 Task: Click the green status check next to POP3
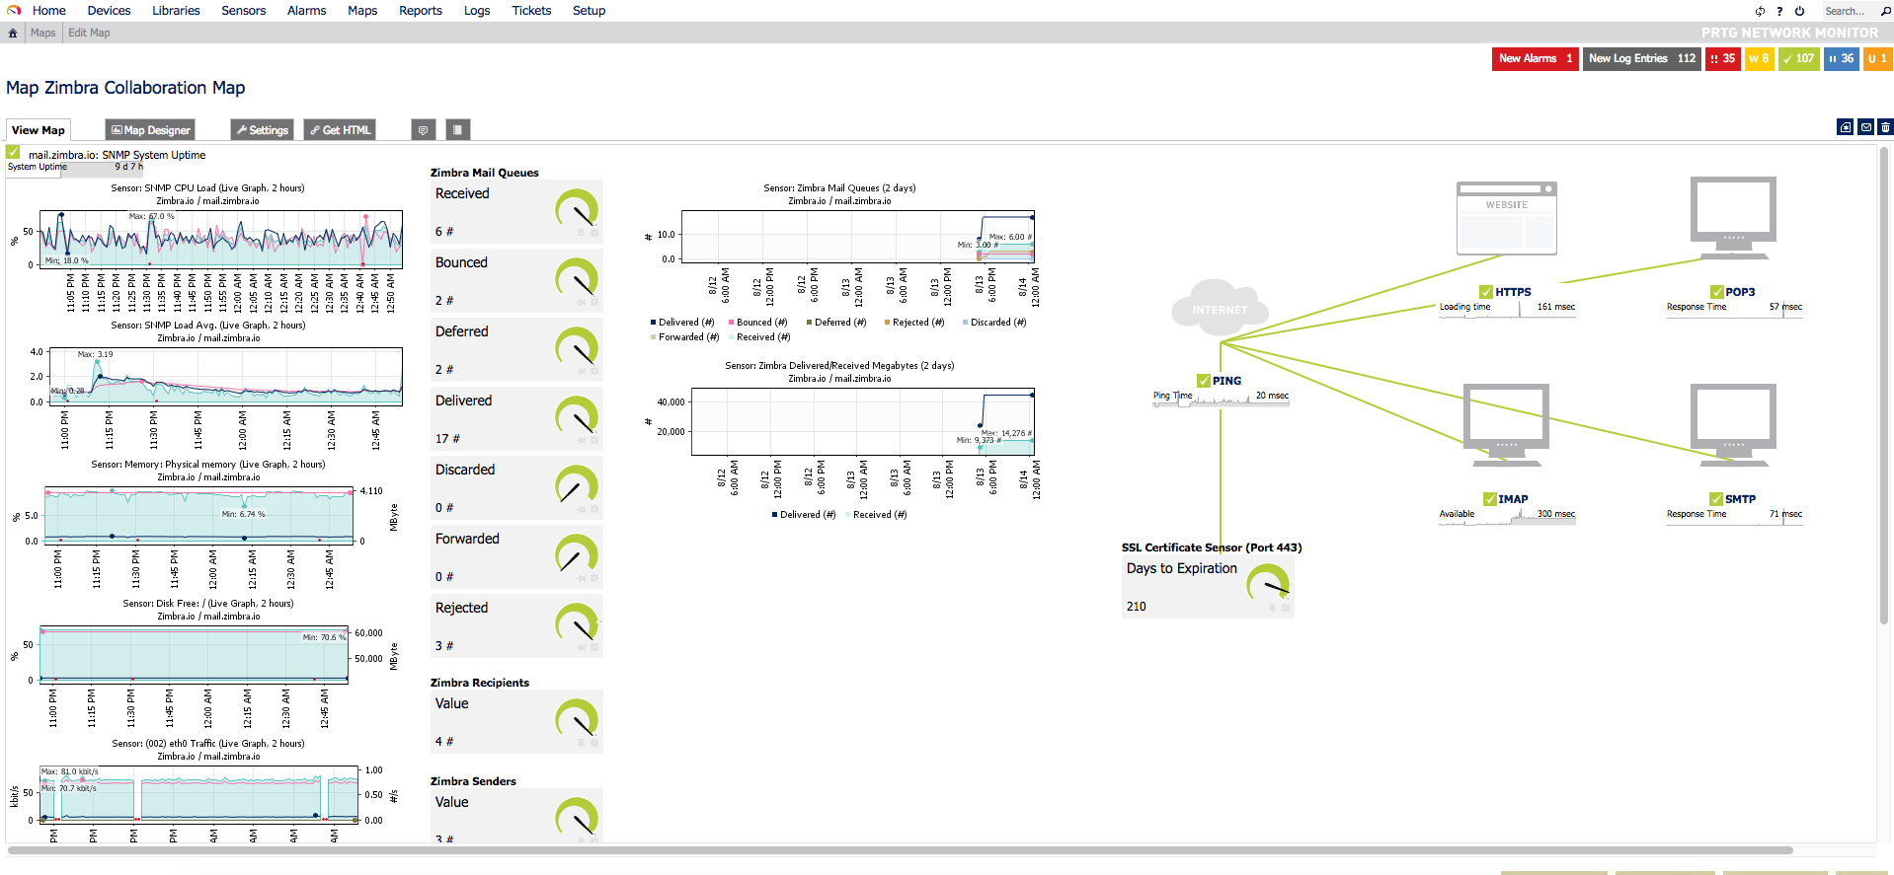click(x=1717, y=292)
